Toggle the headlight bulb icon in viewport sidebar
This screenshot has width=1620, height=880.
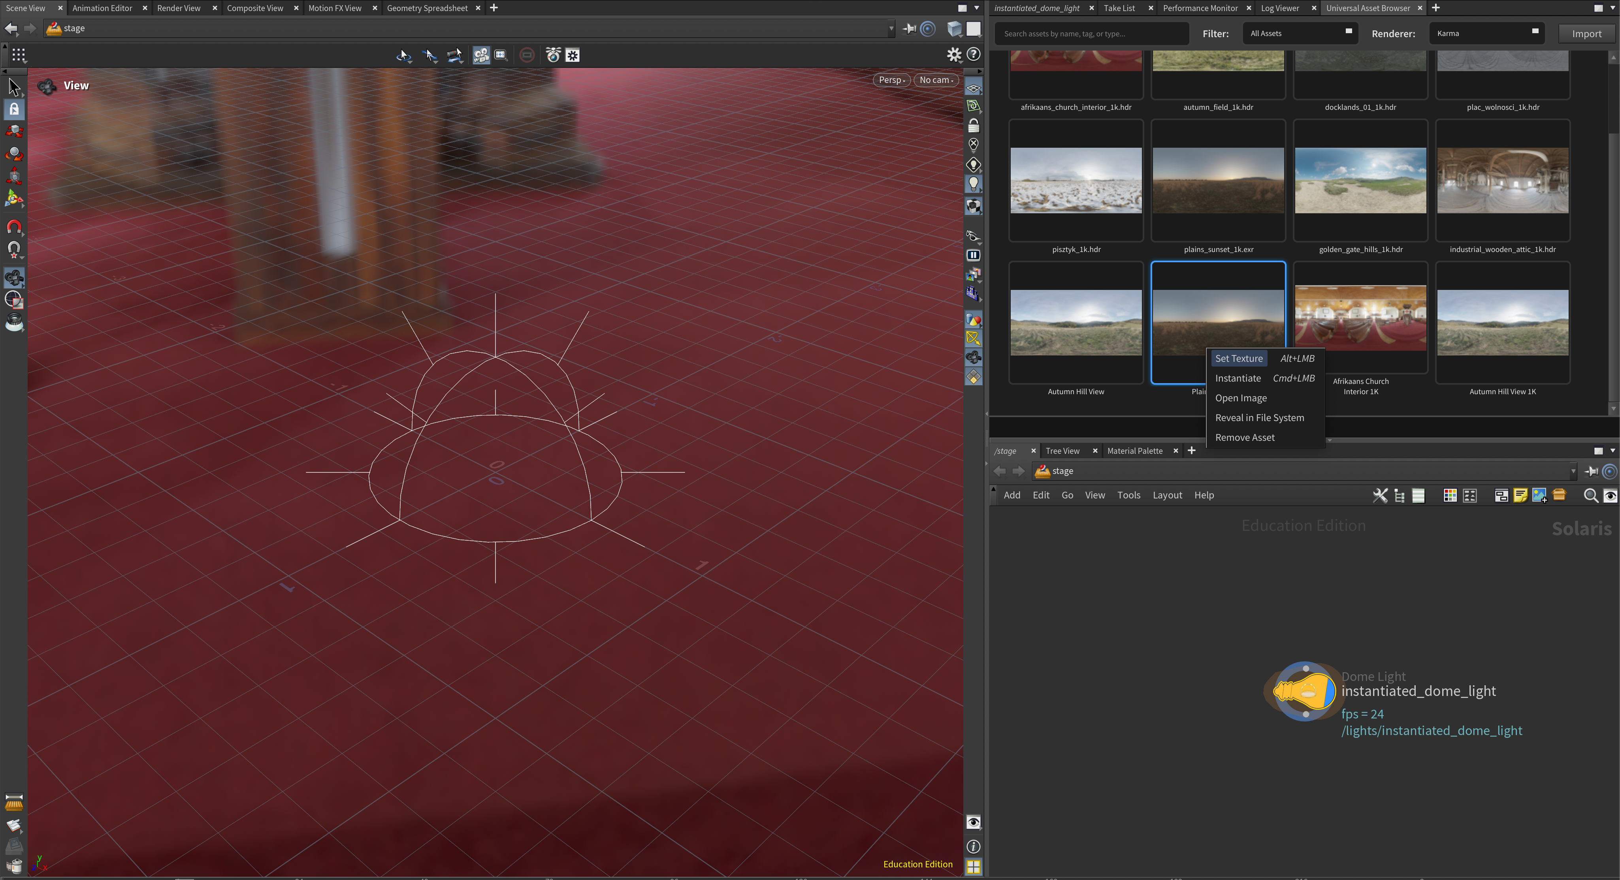coord(974,184)
